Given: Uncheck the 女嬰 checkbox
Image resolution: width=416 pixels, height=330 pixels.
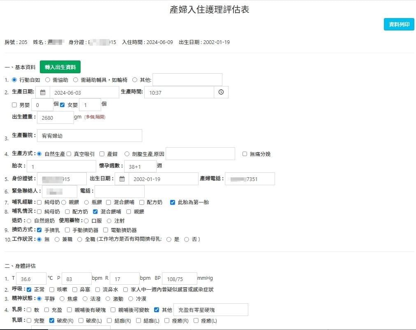Looking at the screenshot, I should pyautogui.click(x=62, y=105).
